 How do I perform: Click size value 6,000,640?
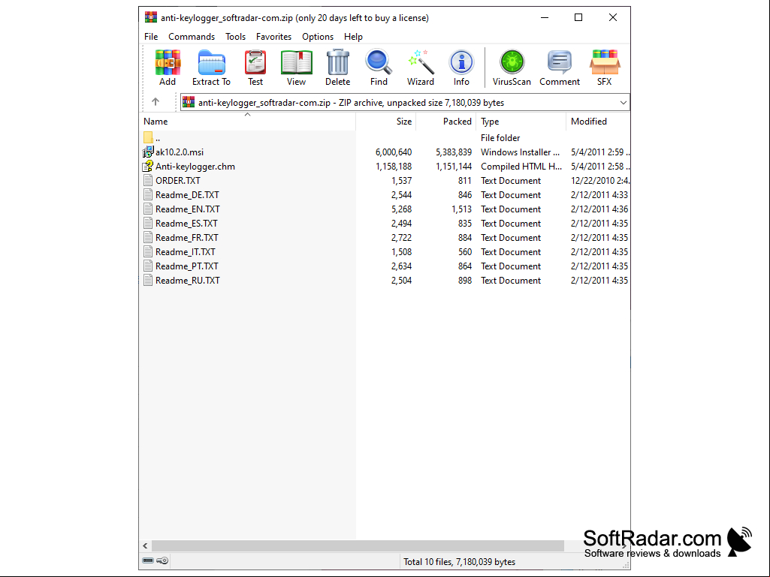click(x=394, y=152)
